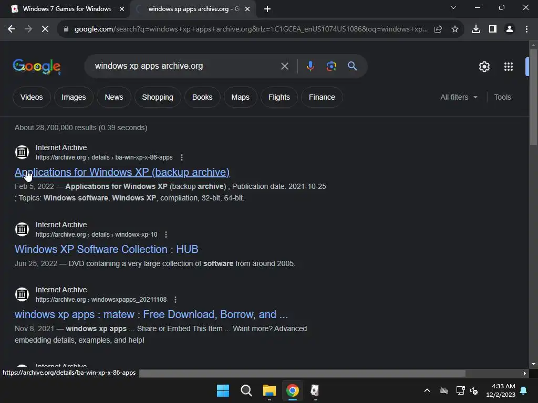Open a new browser tab
Screen dimensions: 538x403
click(267, 9)
